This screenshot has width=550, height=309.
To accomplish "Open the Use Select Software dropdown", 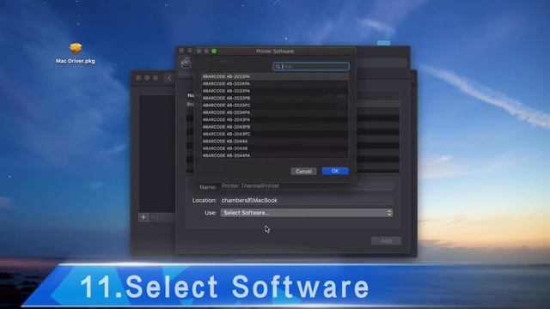I will tap(307, 213).
